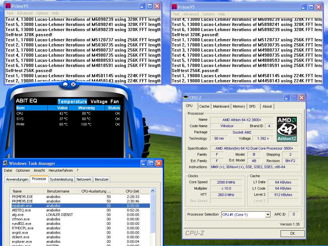Image resolution: width=328 pixels, height=246 pixels.
Task: Minimize the ABIT EQ gadget with round button
Action: click(65, 85)
